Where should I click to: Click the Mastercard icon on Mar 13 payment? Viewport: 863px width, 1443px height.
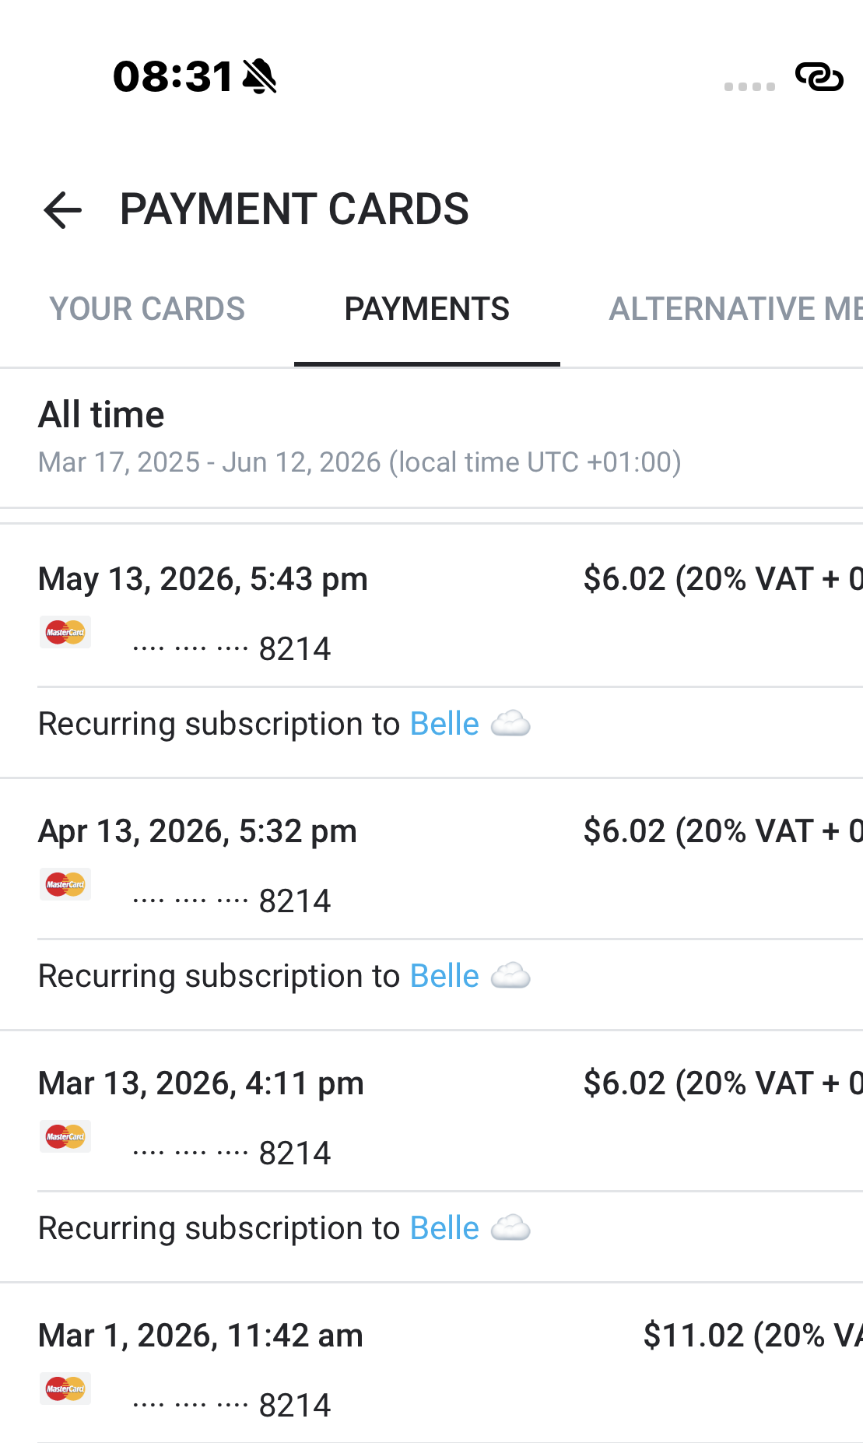(65, 1136)
